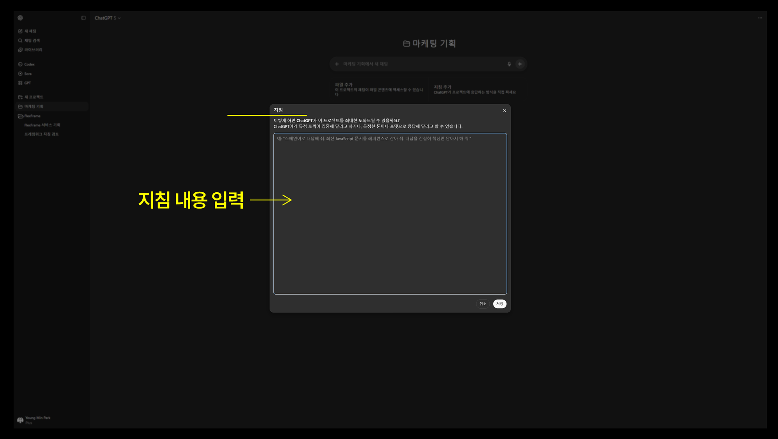This screenshot has width=778, height=439.
Task: Toggle the sidebar collapse icon
Action: pos(83,18)
